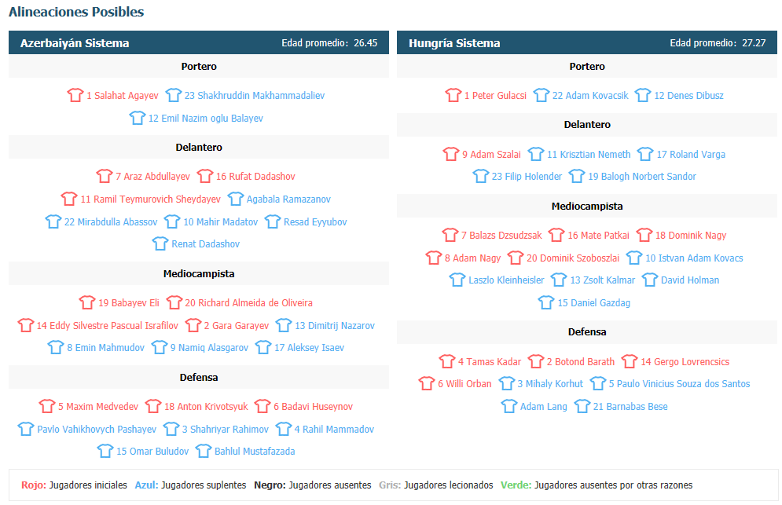The image size is (782, 505).
Task: Click the red shirt icon beside Salahat Agayev
Action: [75, 95]
